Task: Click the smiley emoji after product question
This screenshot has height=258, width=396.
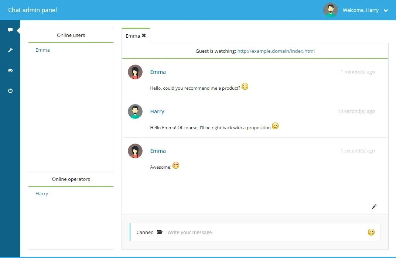Action: pyautogui.click(x=245, y=87)
